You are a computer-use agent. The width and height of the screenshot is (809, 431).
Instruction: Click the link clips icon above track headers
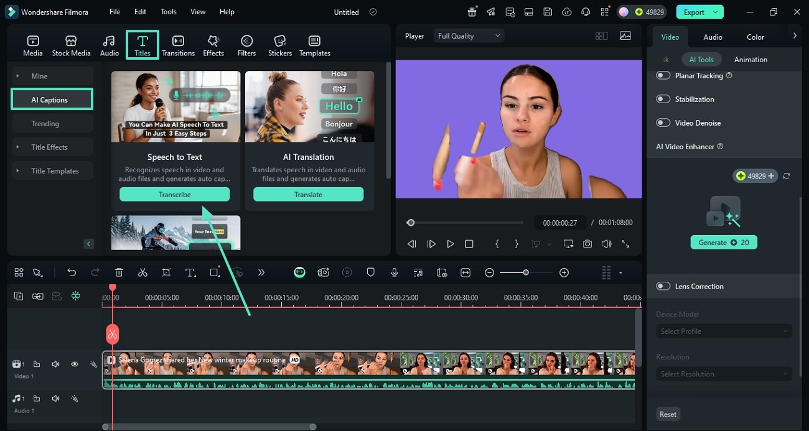[x=38, y=297]
